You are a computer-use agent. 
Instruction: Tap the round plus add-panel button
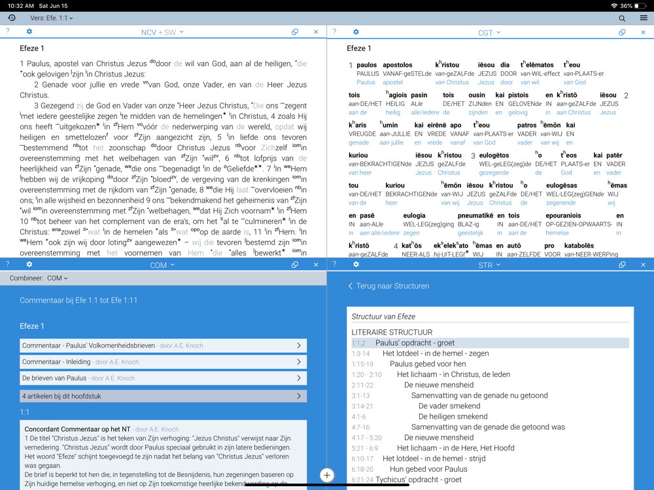click(327, 475)
